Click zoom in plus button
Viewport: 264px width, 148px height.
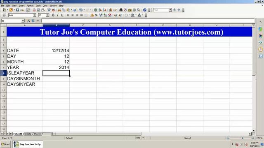click(252, 138)
